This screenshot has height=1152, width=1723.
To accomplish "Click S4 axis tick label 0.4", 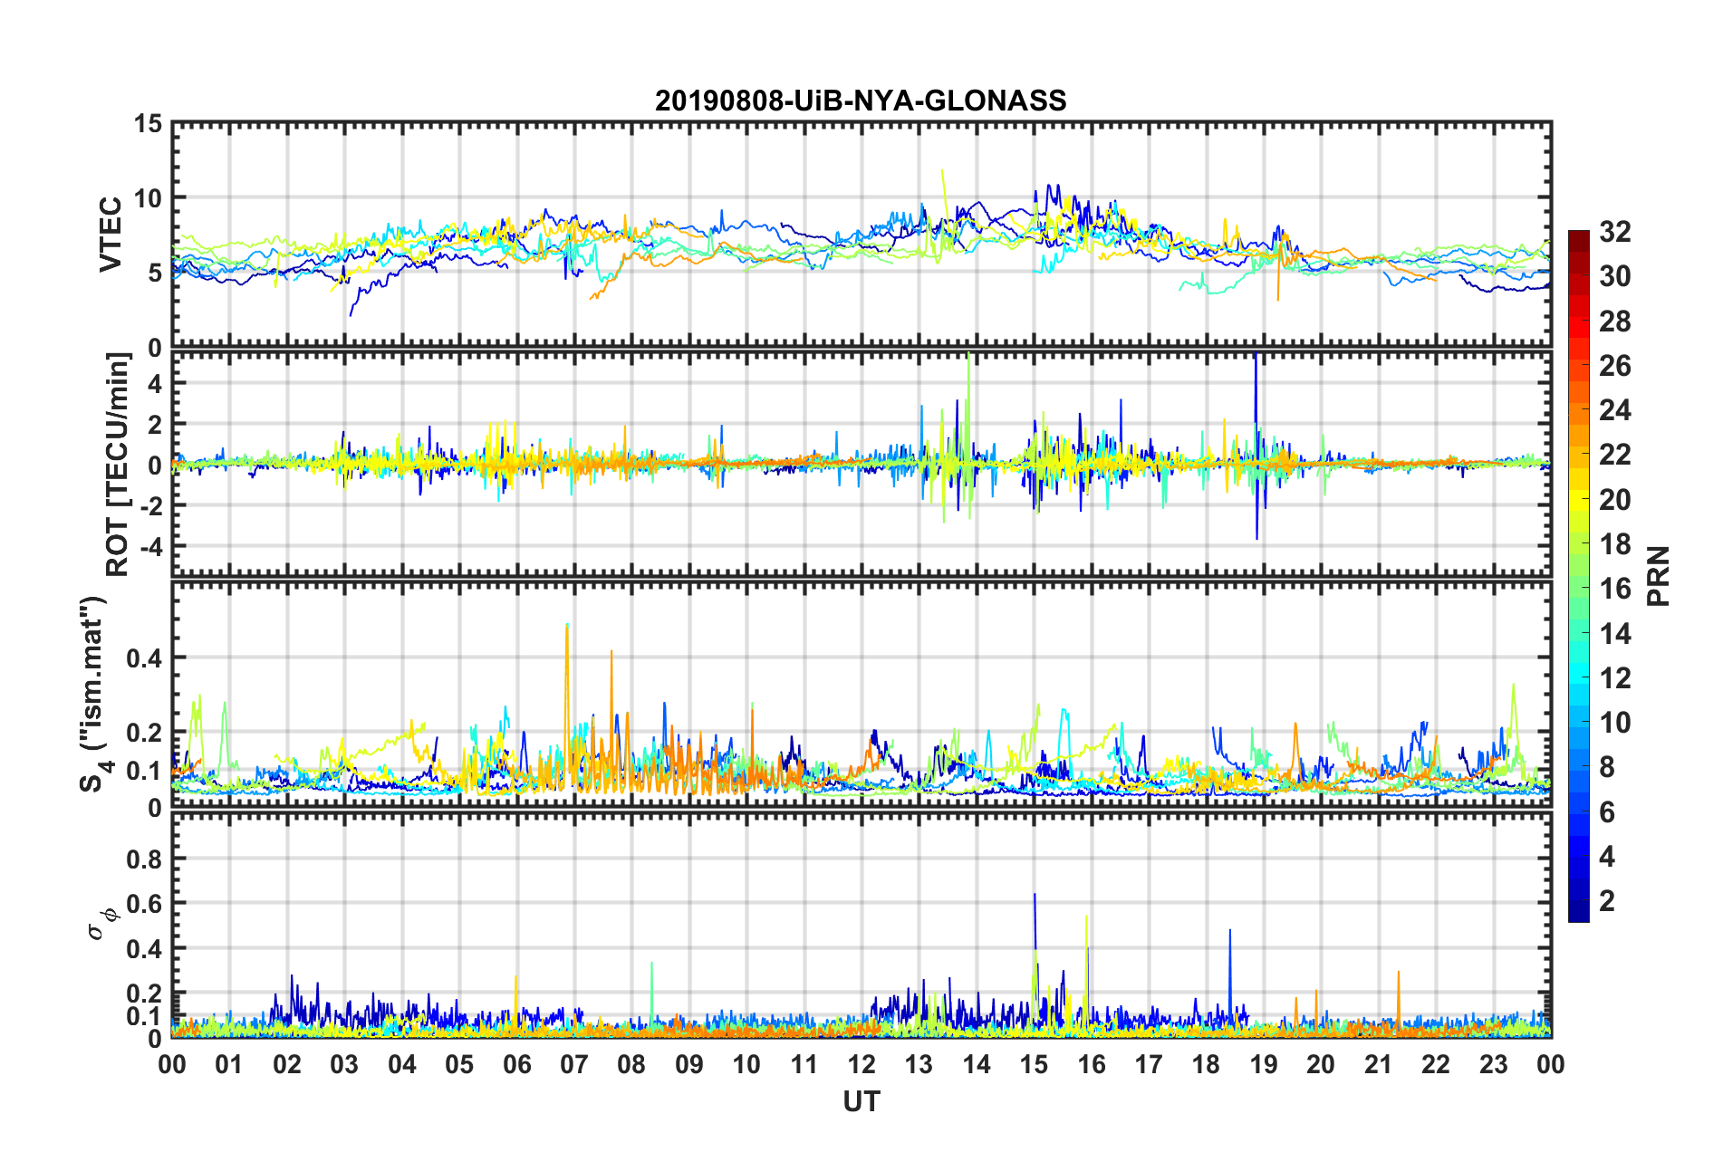I will [143, 658].
